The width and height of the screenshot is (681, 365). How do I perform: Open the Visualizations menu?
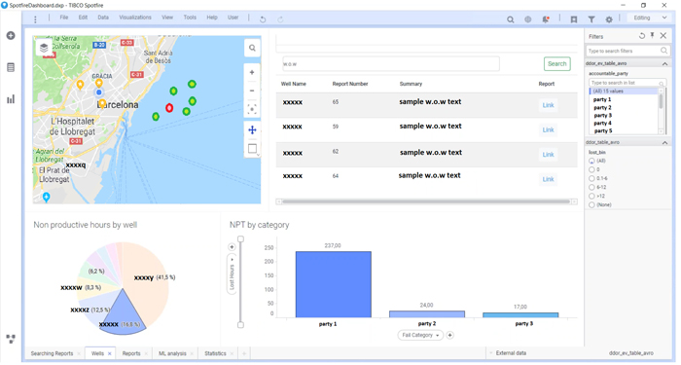coord(135,18)
